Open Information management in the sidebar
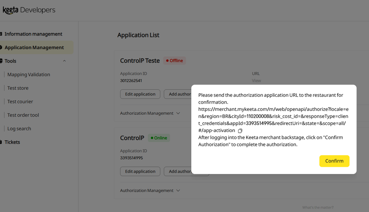The height and width of the screenshot is (212, 369). pyautogui.click(x=33, y=34)
